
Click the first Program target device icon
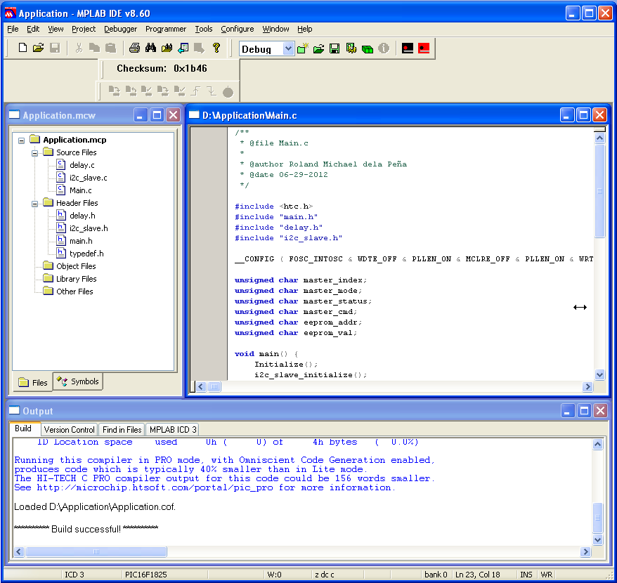114,91
